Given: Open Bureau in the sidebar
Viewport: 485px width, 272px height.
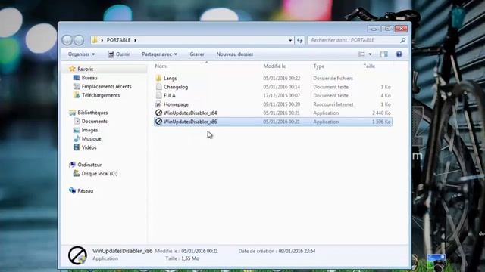Looking at the screenshot, I should click(x=89, y=78).
